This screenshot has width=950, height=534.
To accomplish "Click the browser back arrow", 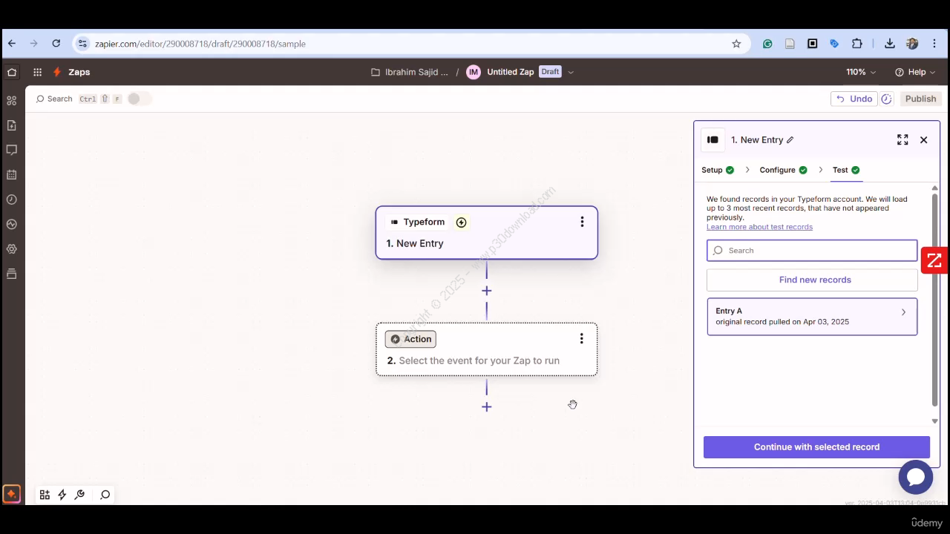I will click(x=12, y=44).
